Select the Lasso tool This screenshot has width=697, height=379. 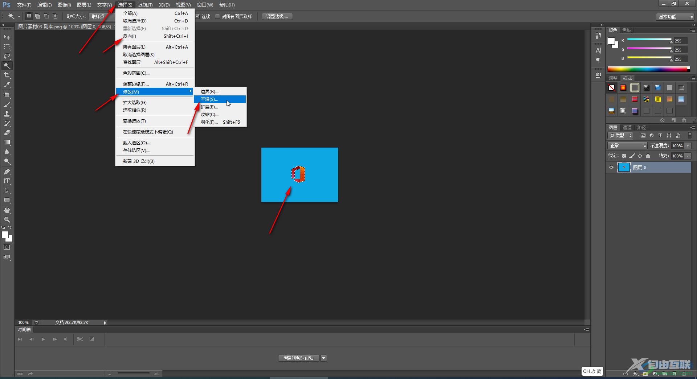tap(7, 56)
